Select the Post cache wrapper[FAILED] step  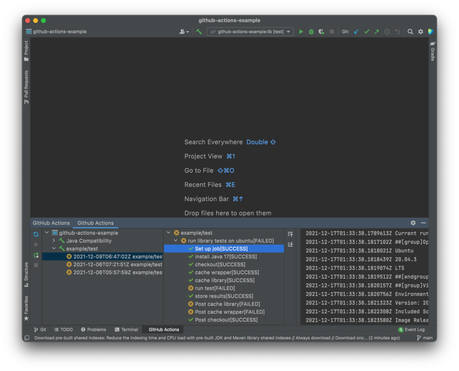[224, 312]
